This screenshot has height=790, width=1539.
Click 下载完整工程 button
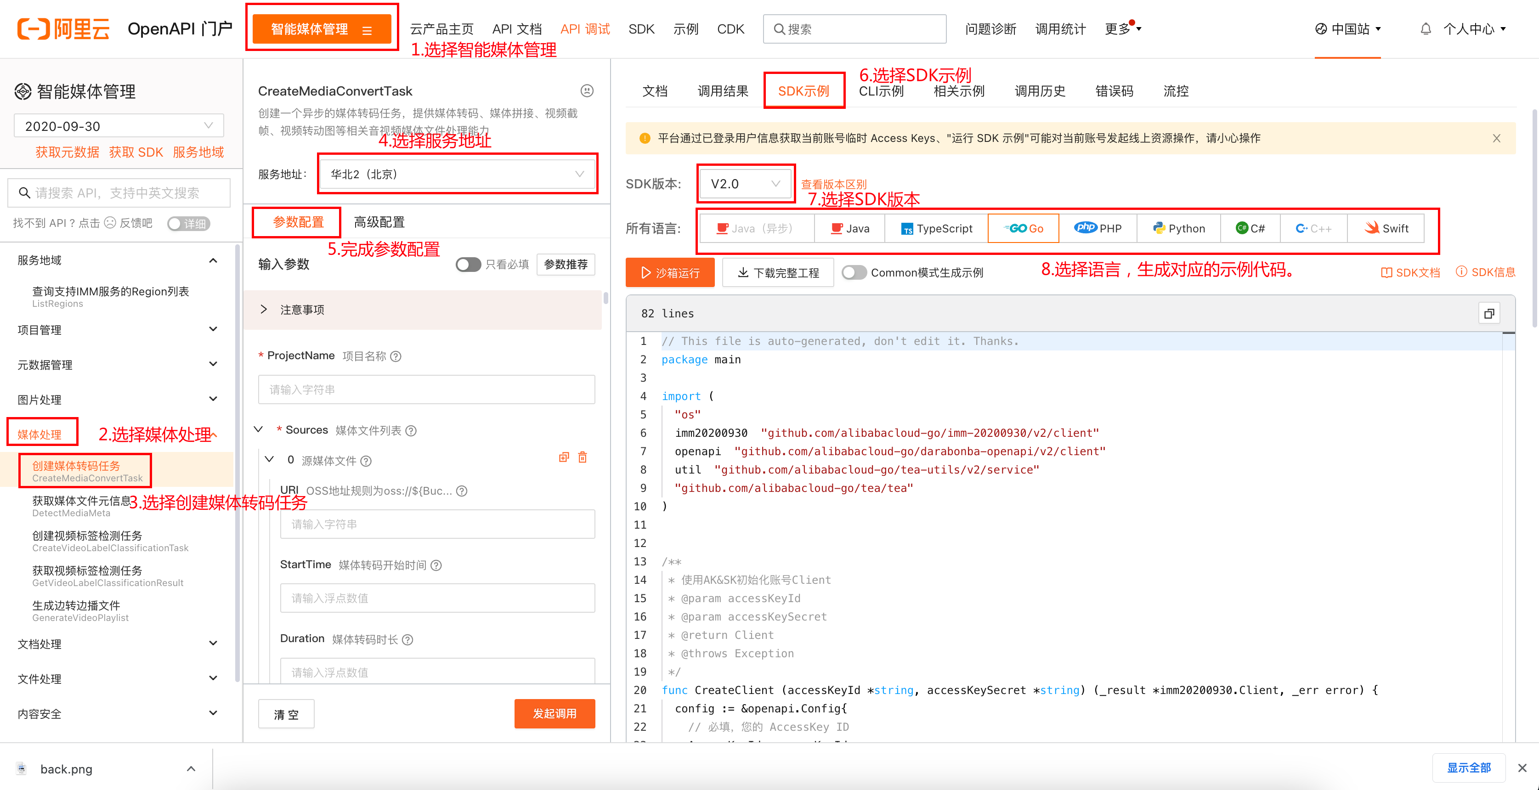778,272
